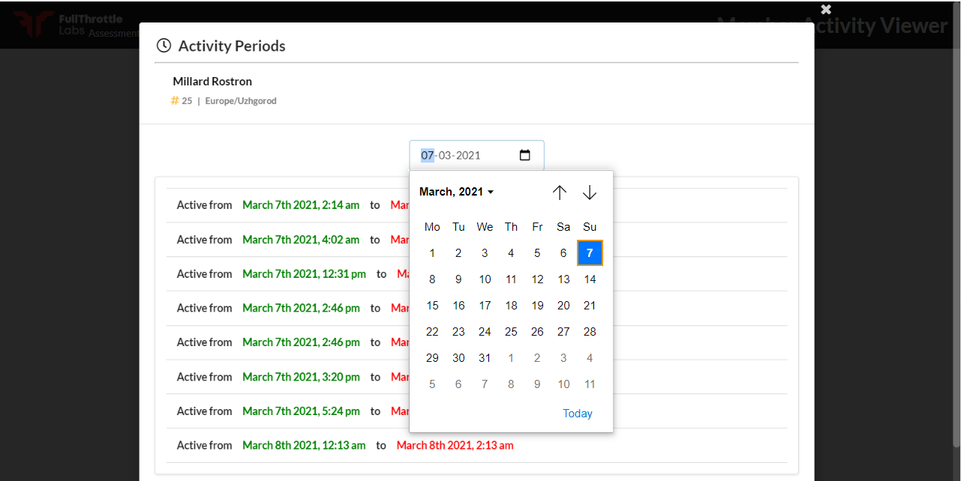Click the March 8th 2021, 2:13 am end time
Viewport: 961px width, 481px height.
(455, 446)
